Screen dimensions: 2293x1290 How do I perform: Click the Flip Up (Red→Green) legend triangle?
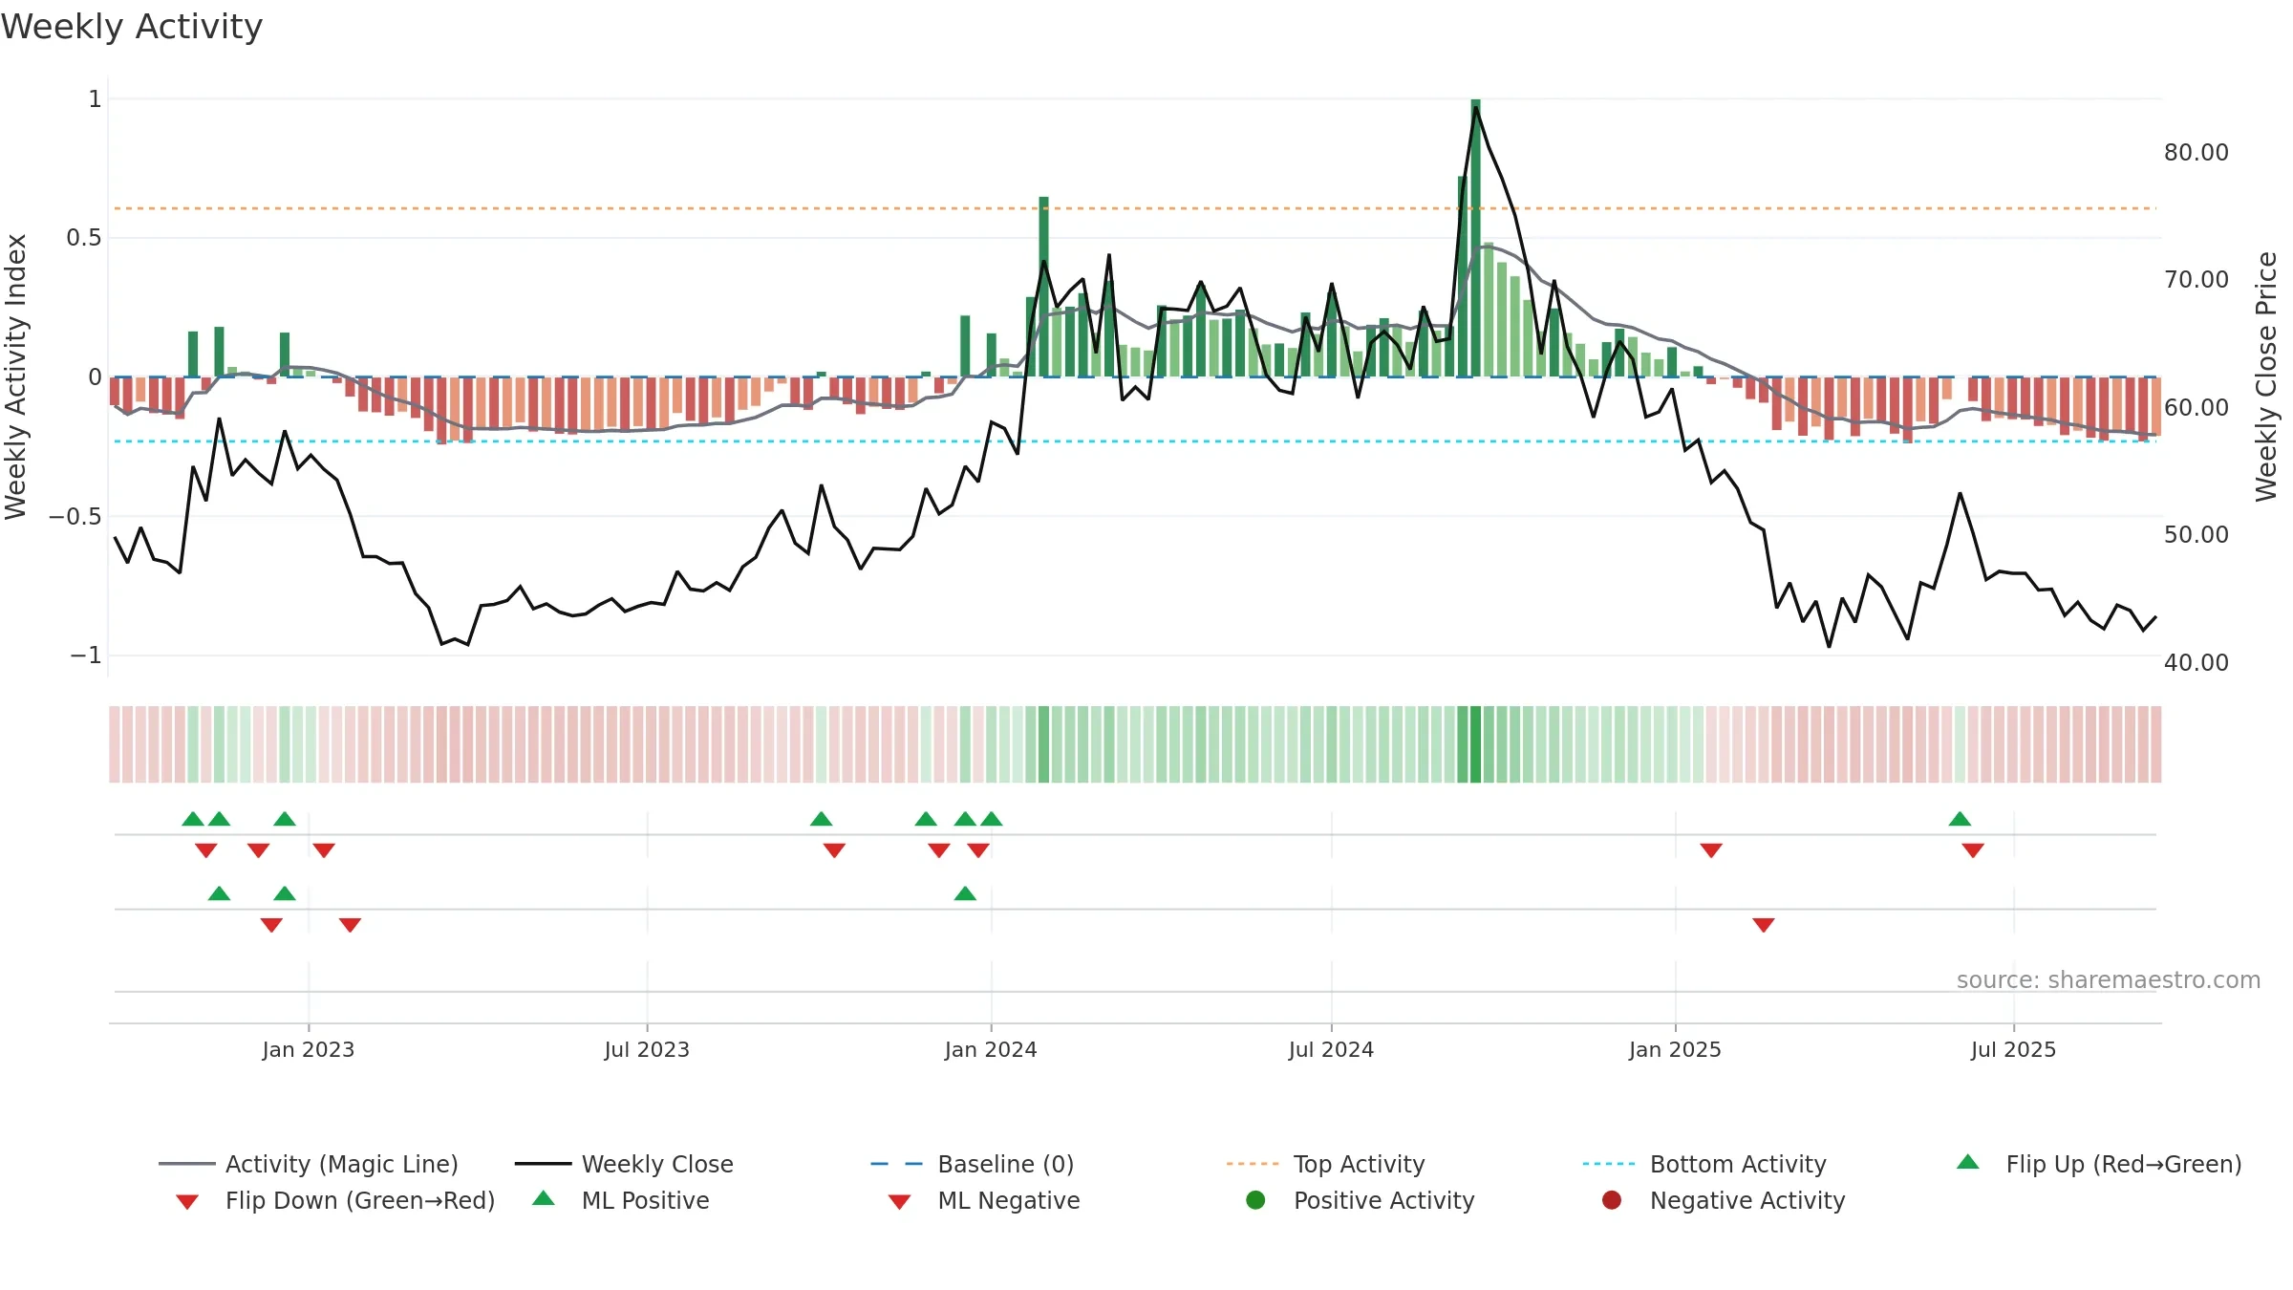[x=1968, y=1162]
